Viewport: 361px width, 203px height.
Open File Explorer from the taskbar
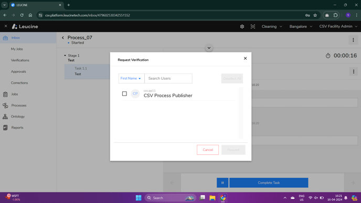point(213,198)
